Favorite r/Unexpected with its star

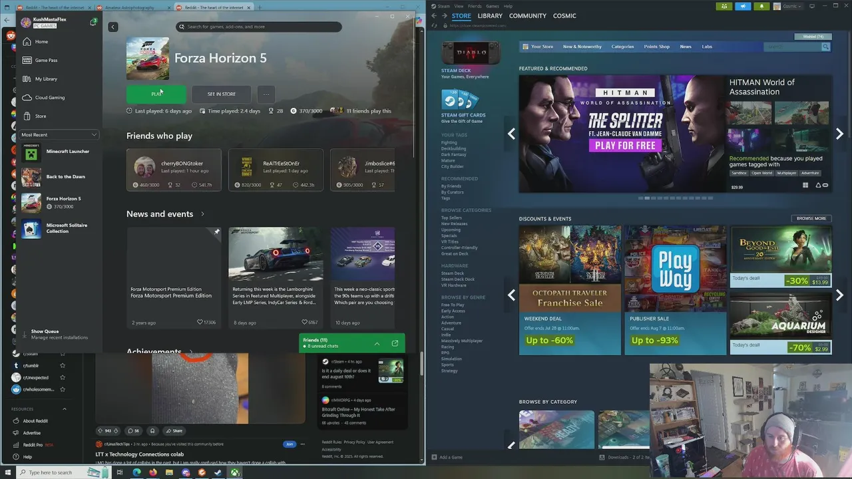click(63, 377)
